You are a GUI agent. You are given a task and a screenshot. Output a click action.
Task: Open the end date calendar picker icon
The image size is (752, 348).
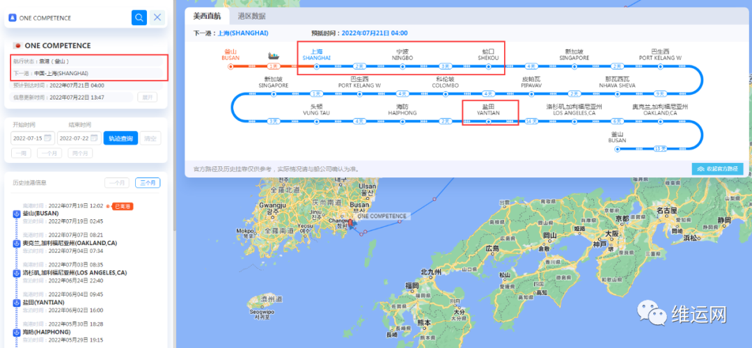95,138
